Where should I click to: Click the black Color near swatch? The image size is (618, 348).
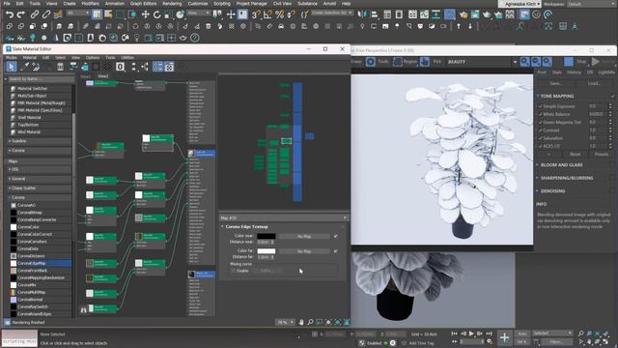coord(267,236)
